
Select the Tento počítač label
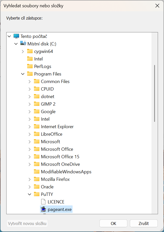pyautogui.click(x=34, y=36)
